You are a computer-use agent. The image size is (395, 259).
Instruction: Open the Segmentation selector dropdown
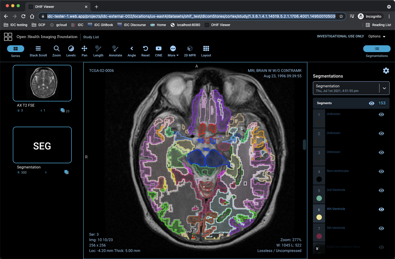(384, 88)
